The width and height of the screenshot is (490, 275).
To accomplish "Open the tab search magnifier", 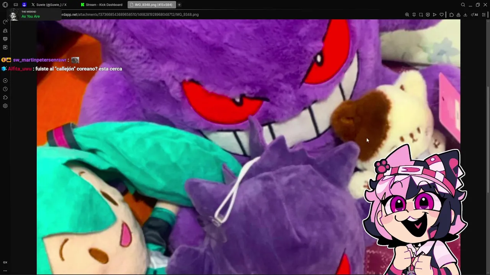I will [463, 5].
